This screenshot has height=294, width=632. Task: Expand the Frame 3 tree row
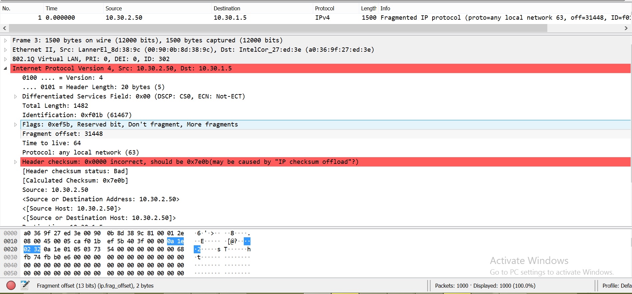click(x=5, y=40)
